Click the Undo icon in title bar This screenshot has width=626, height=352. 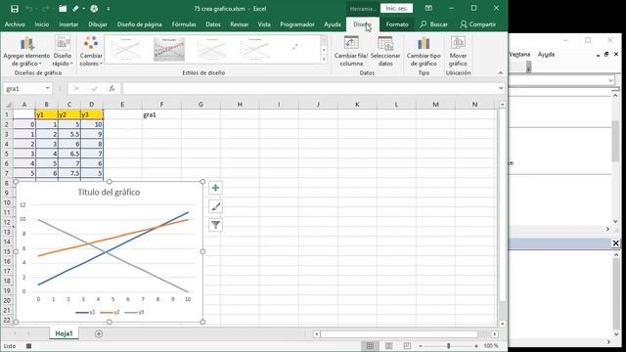tap(28, 9)
